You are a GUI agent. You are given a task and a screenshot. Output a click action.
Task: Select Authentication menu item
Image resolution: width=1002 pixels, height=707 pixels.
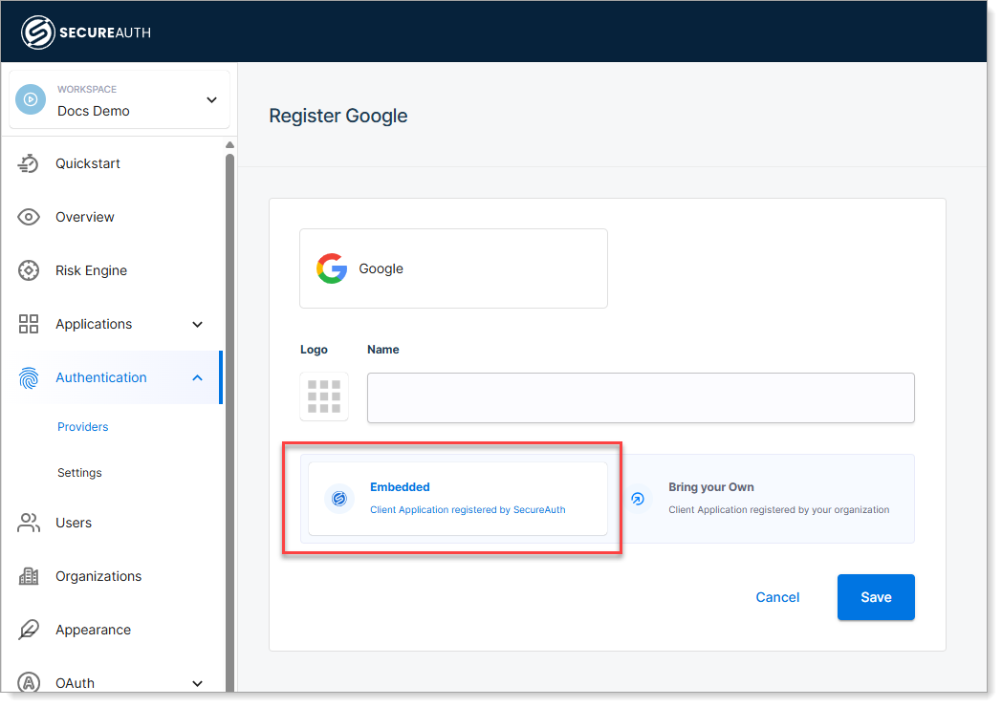pyautogui.click(x=101, y=377)
